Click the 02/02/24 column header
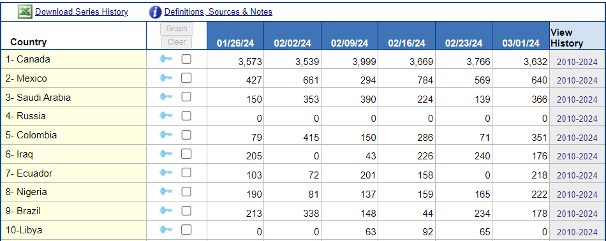The image size is (606, 241). pos(292,36)
